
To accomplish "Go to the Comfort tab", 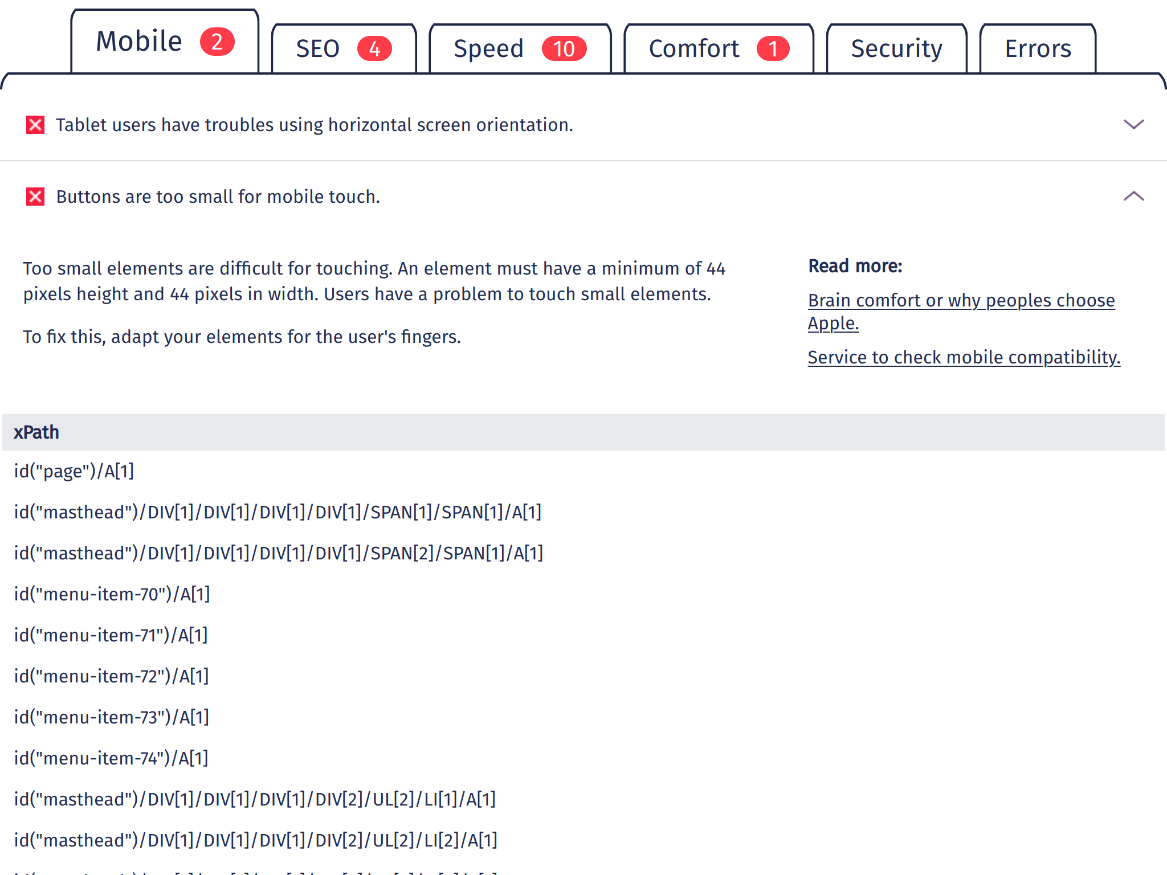I will tap(693, 49).
